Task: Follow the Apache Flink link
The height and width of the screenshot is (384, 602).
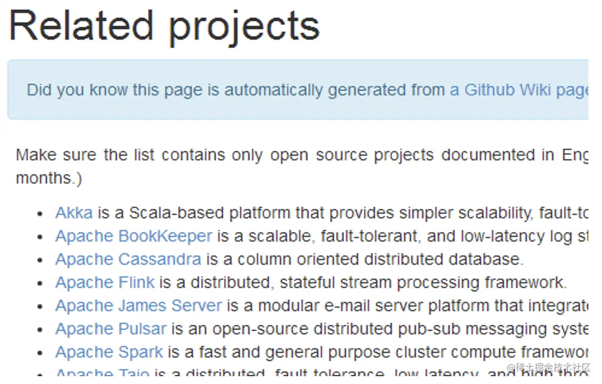Action: click(x=105, y=282)
